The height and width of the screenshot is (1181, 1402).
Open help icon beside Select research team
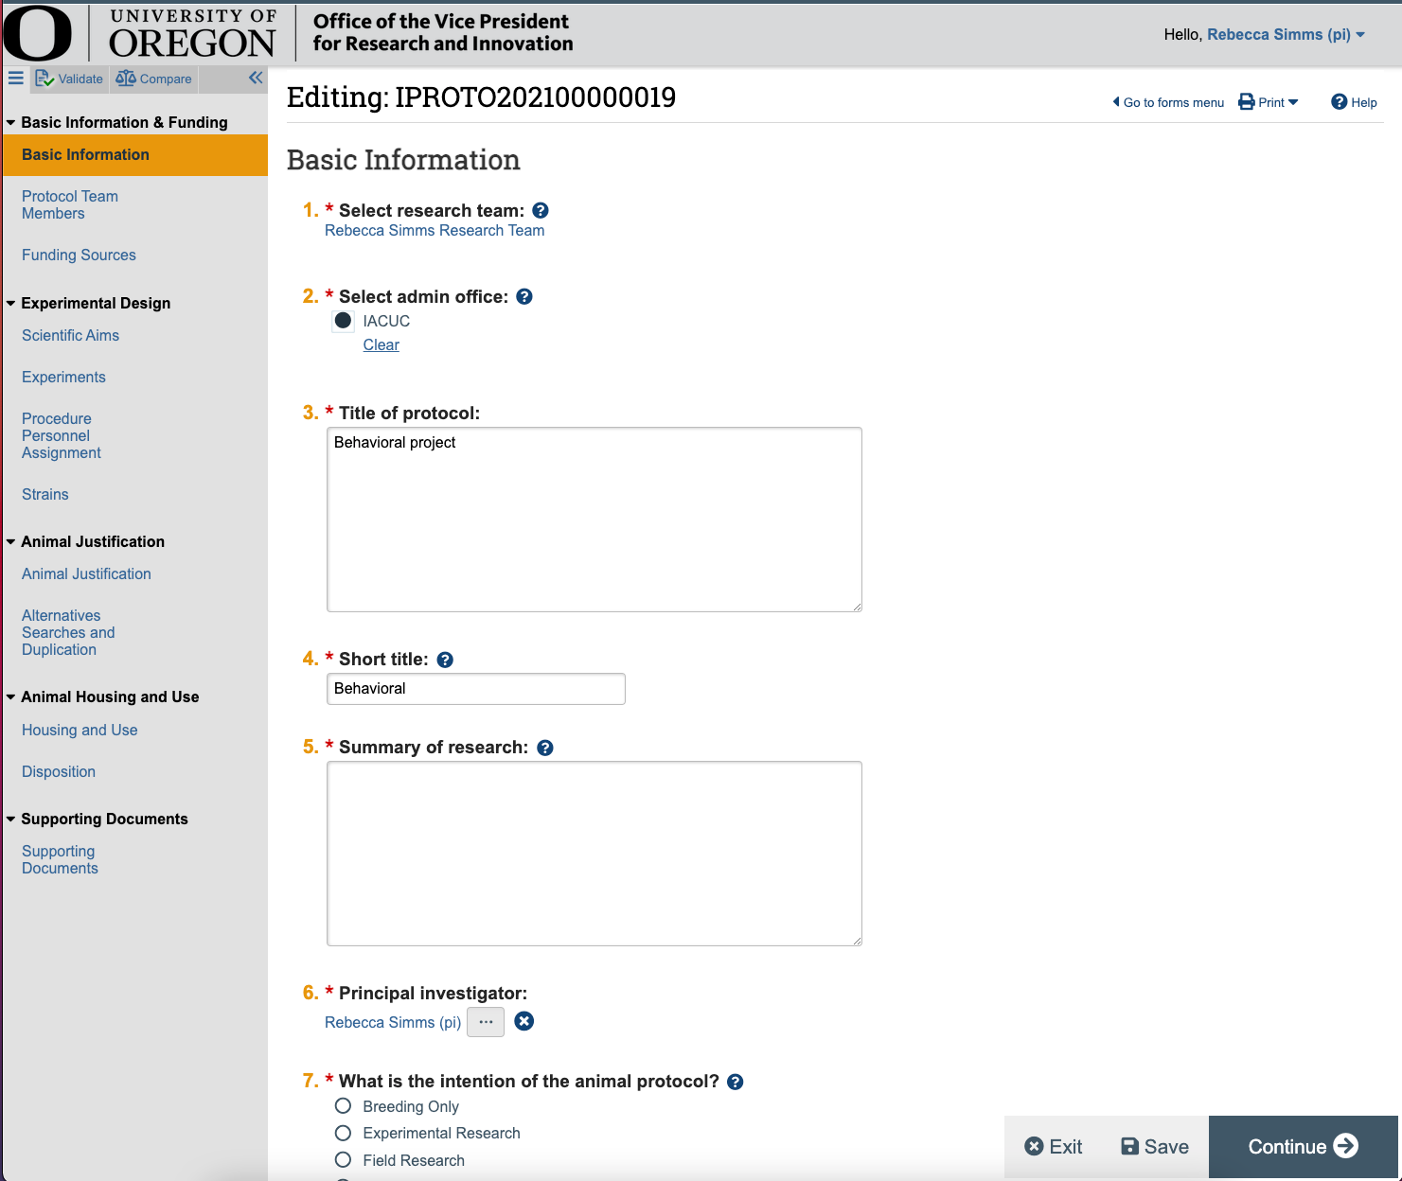tap(541, 211)
